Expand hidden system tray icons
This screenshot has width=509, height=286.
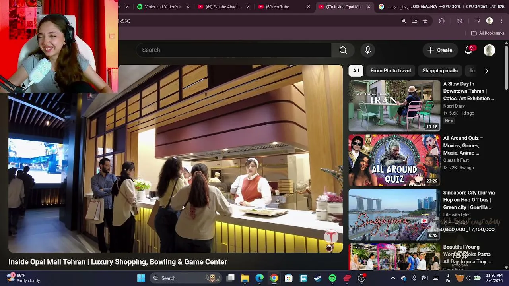(393, 278)
